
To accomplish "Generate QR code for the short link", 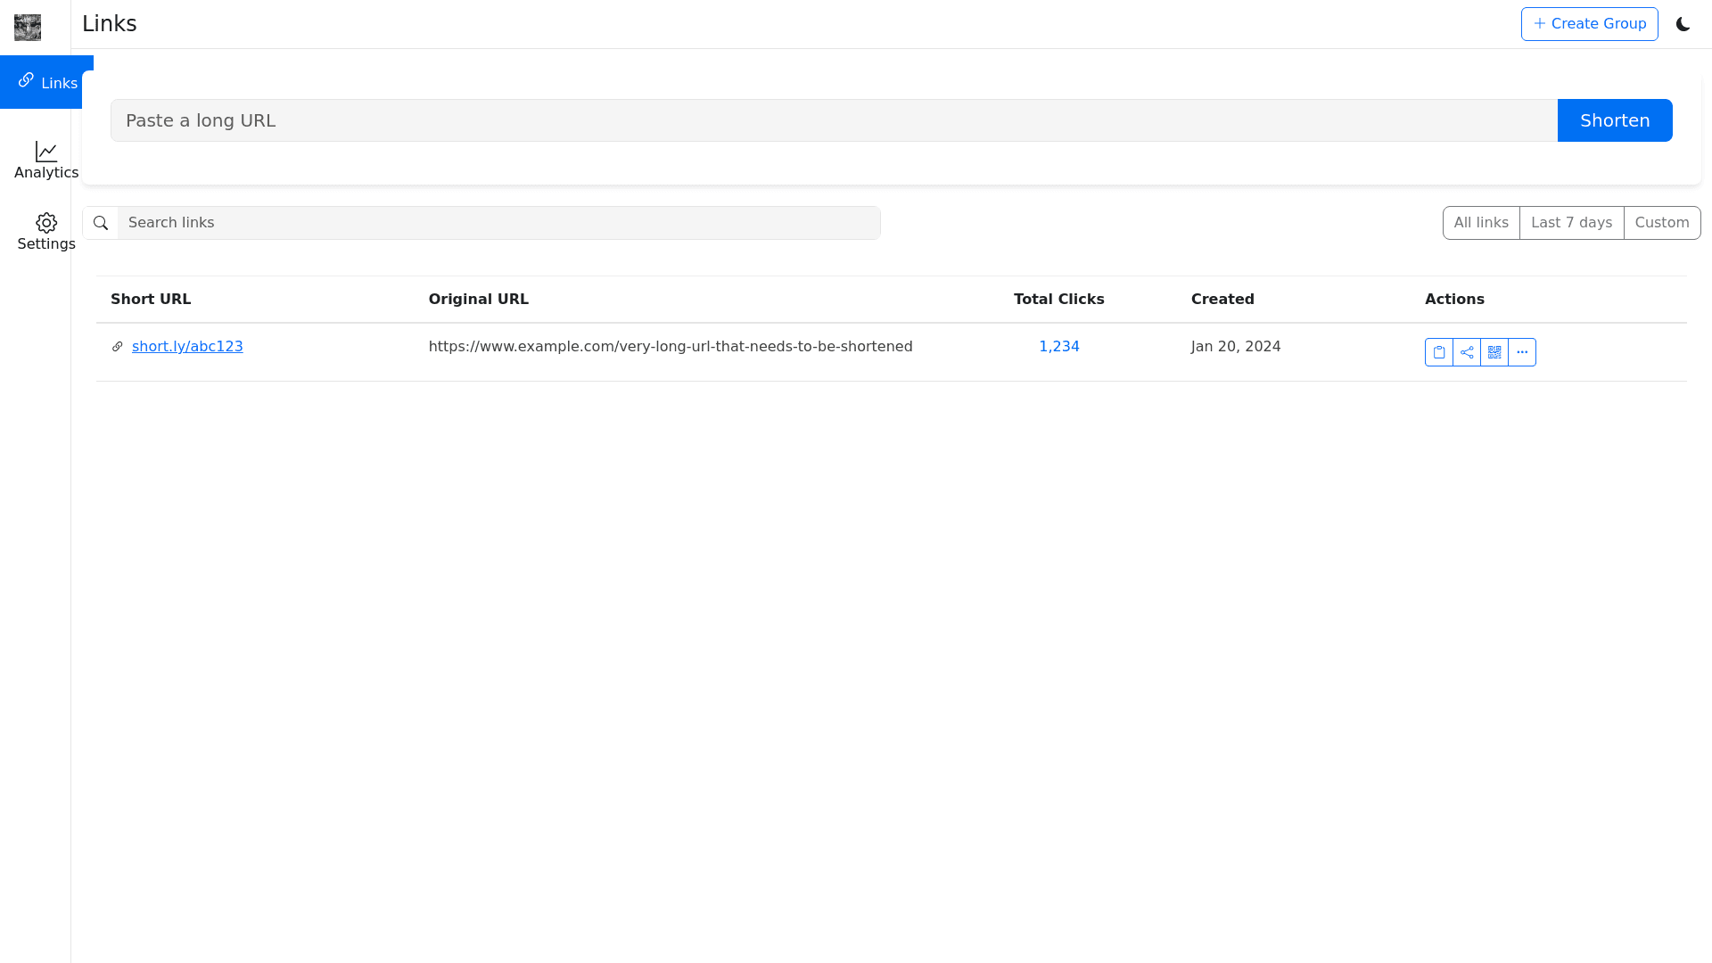I will tap(1494, 352).
